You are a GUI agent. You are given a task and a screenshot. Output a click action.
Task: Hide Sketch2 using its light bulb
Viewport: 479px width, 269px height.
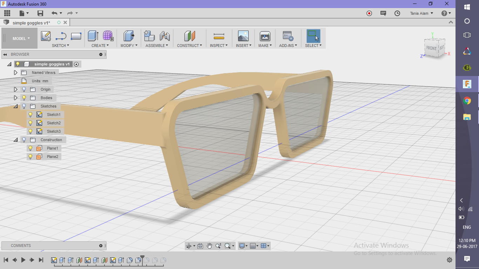click(31, 123)
